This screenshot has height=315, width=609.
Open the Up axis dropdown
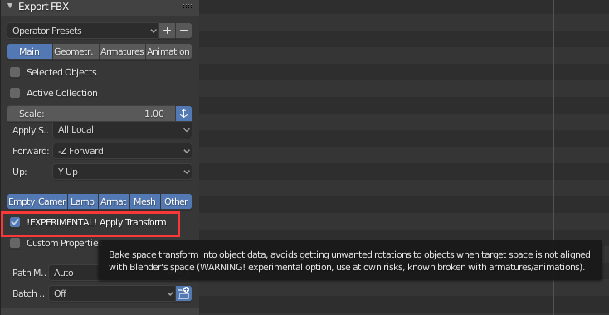point(122,172)
